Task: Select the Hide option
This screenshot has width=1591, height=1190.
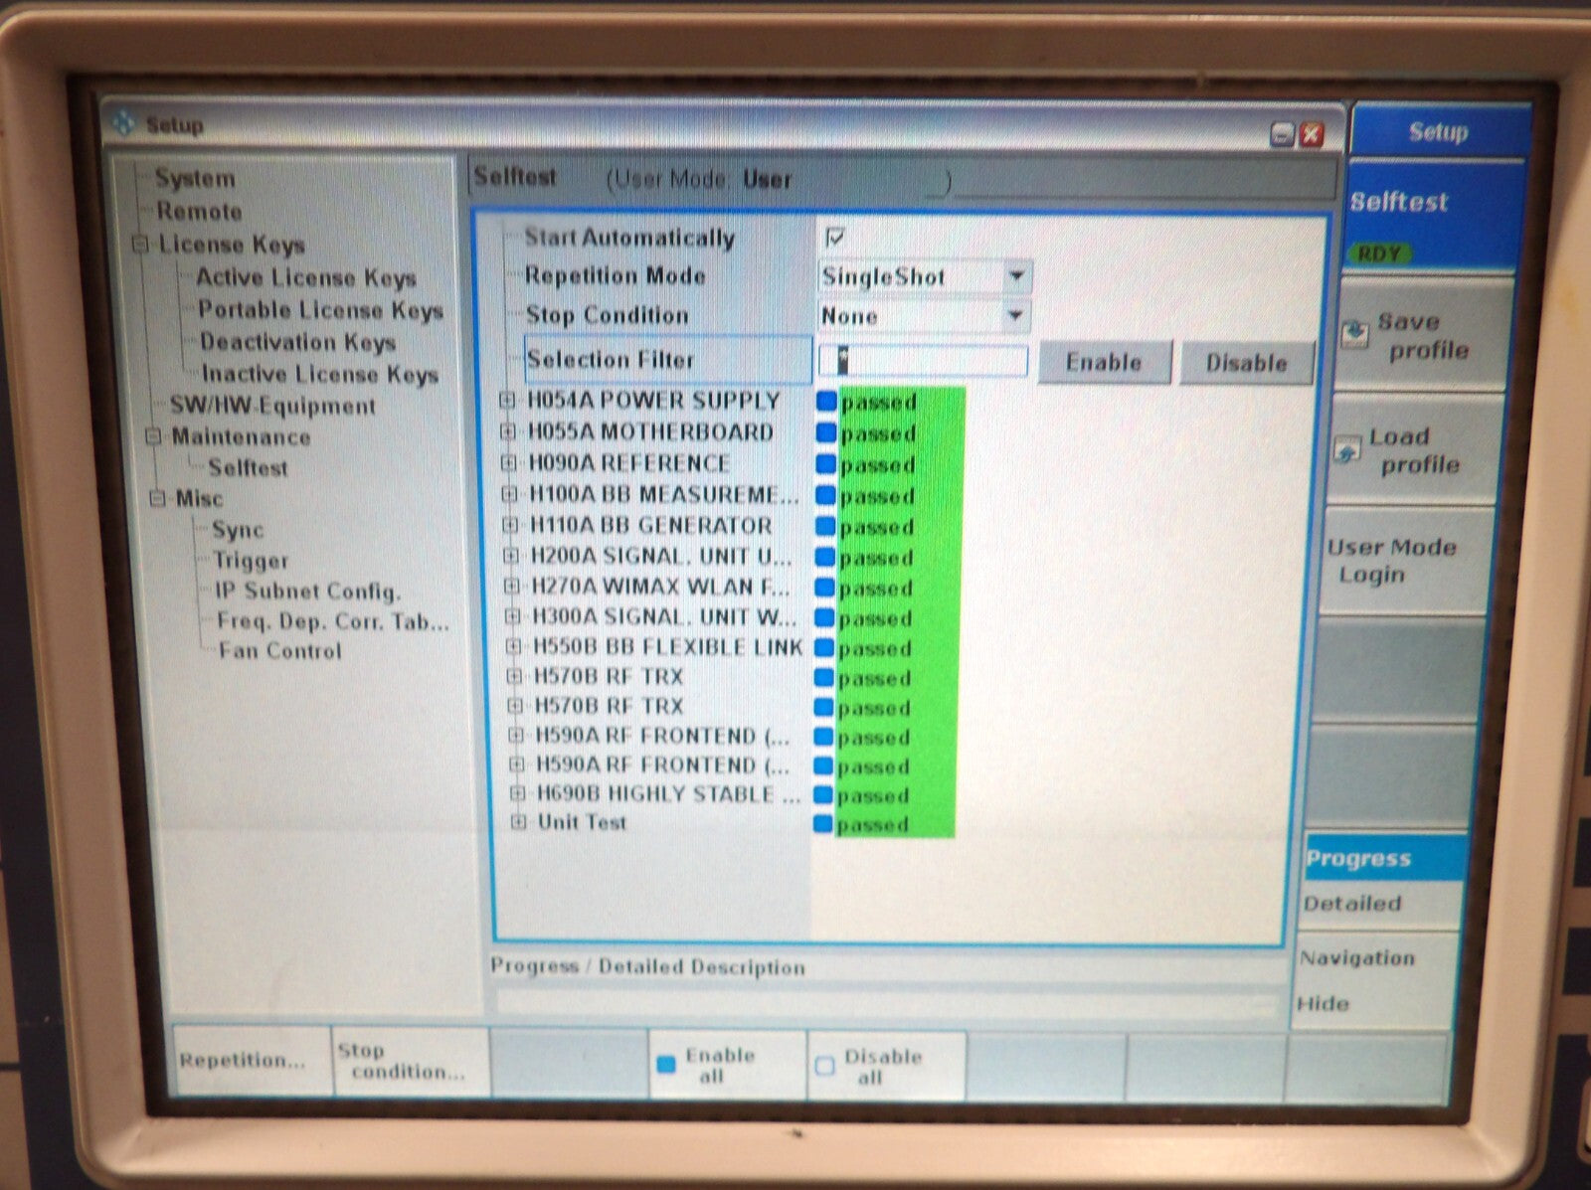Action: (x=1374, y=1004)
